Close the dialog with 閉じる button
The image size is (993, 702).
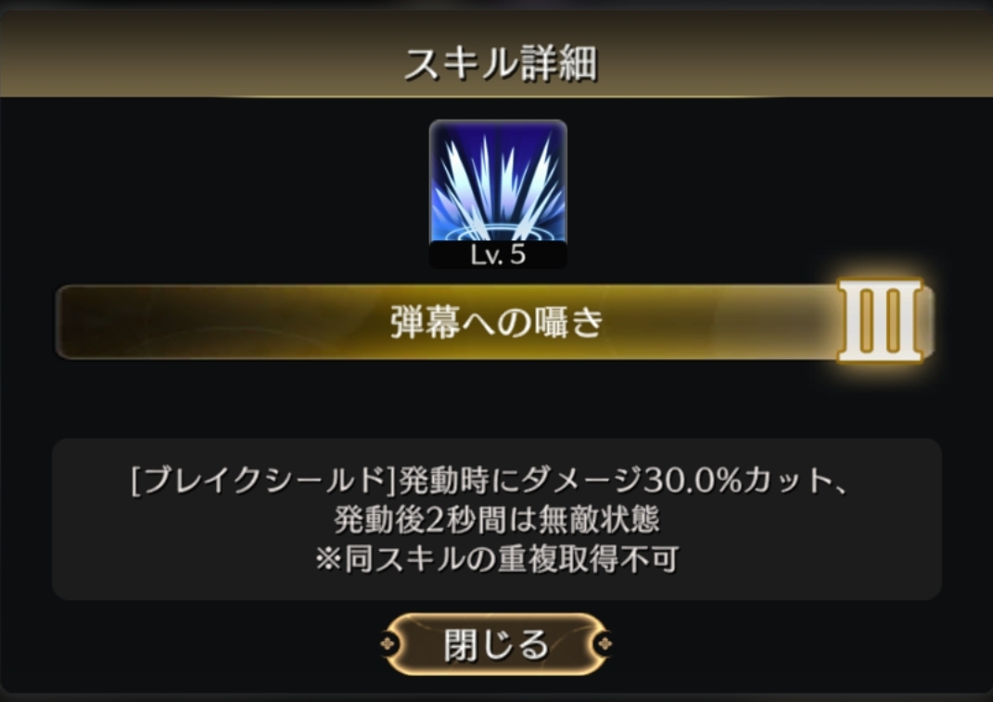point(497,644)
